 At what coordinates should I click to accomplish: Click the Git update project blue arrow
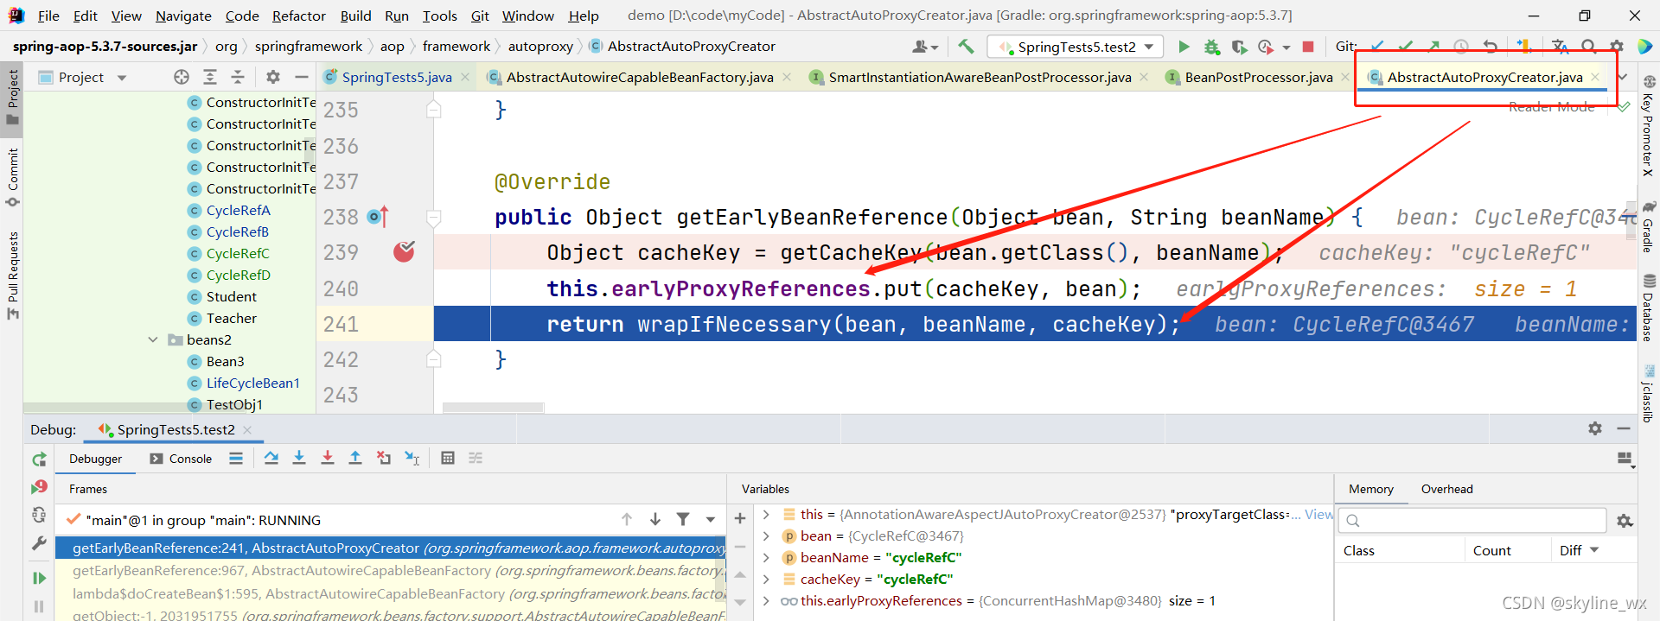pos(1378,47)
